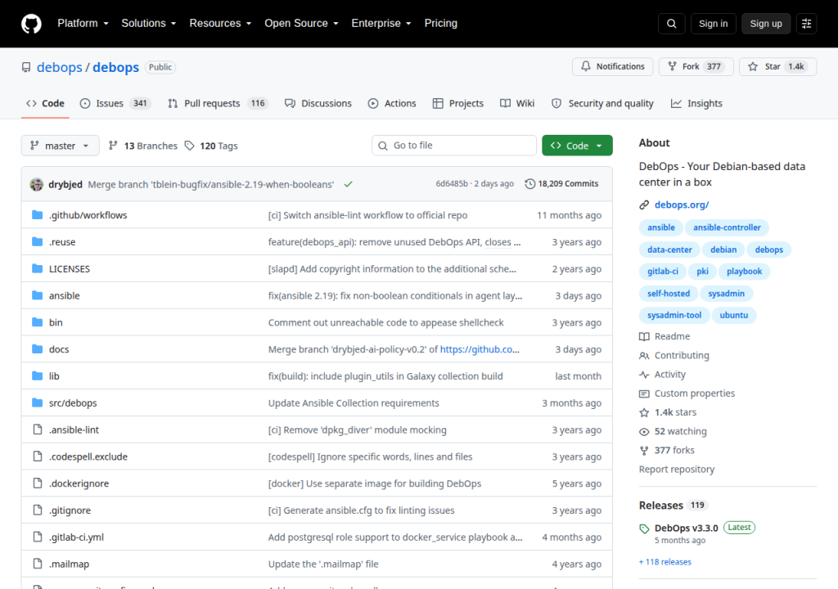Switch to the Issues tab
Viewport: 838px width, 589px height.
pyautogui.click(x=115, y=103)
